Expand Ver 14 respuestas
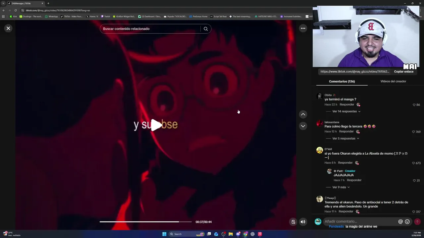The width and height of the screenshot is (424, 238). [346, 111]
